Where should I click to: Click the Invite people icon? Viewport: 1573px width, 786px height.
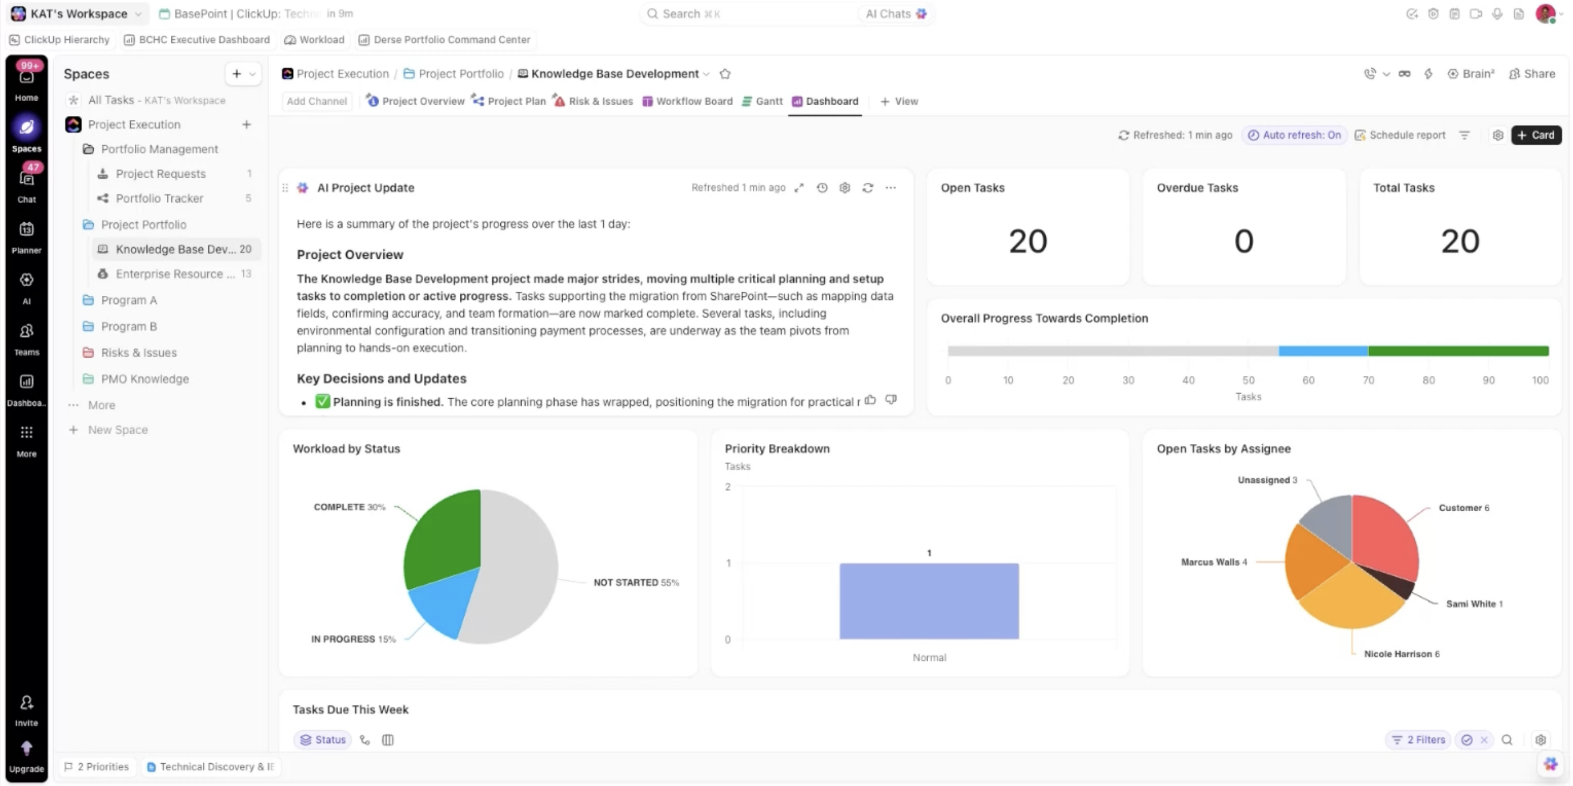coord(26,704)
